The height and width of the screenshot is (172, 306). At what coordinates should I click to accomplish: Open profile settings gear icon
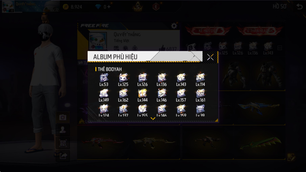coord(174,26)
